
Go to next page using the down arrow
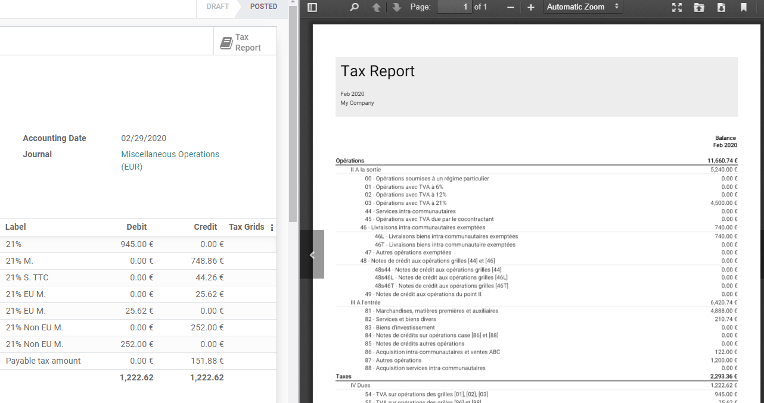click(397, 7)
